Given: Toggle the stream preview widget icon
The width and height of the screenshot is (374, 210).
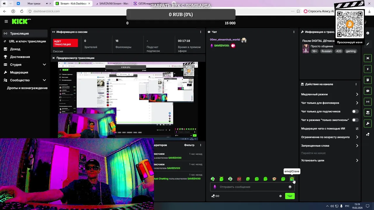Looking at the screenshot, I should click(x=368, y=58).
